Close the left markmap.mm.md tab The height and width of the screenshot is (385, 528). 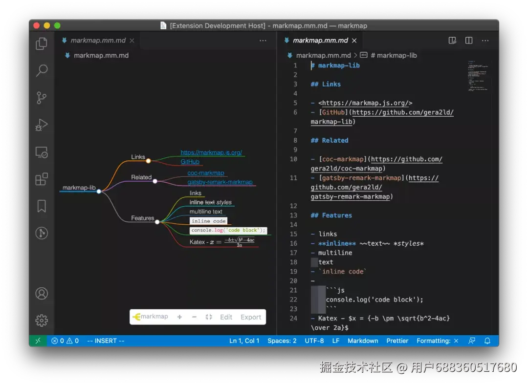pyautogui.click(x=132, y=41)
